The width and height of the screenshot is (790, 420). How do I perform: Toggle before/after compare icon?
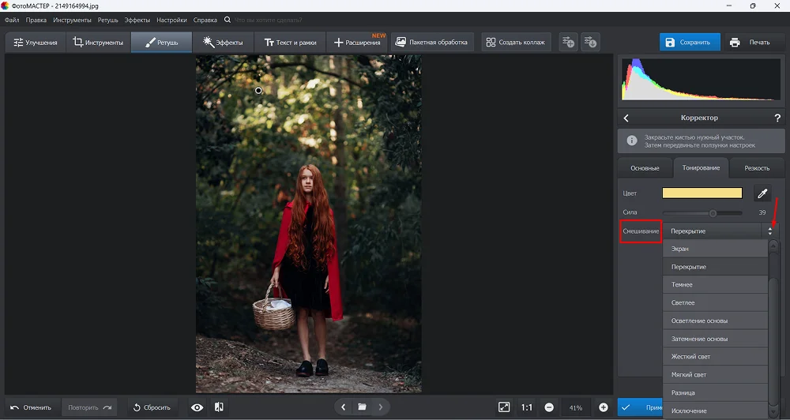[219, 407]
